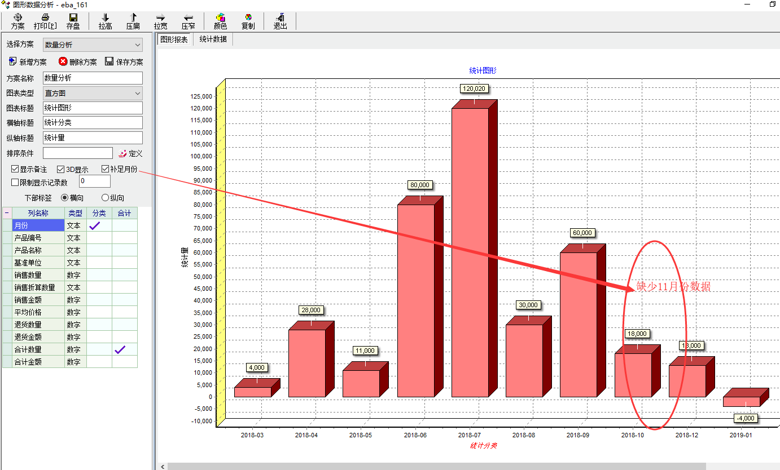Click the 复制 copy chart icon
The image size is (780, 470).
[x=248, y=18]
